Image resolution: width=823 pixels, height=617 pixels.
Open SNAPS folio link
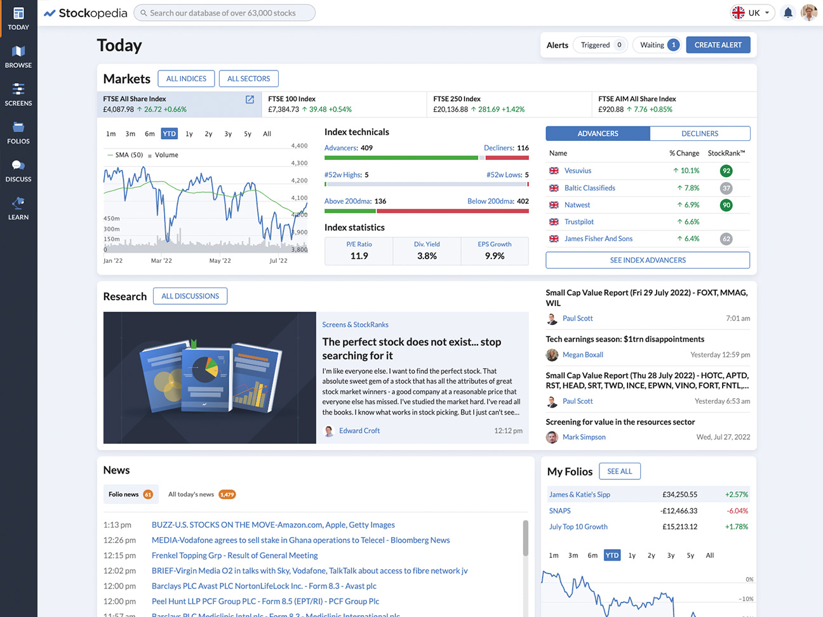(x=560, y=511)
